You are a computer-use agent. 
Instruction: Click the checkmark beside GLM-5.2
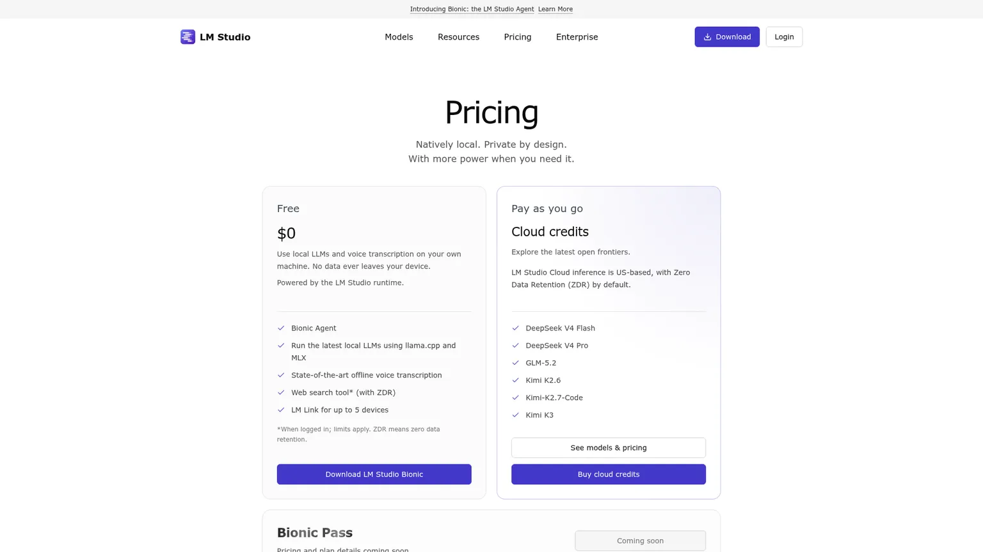point(515,363)
